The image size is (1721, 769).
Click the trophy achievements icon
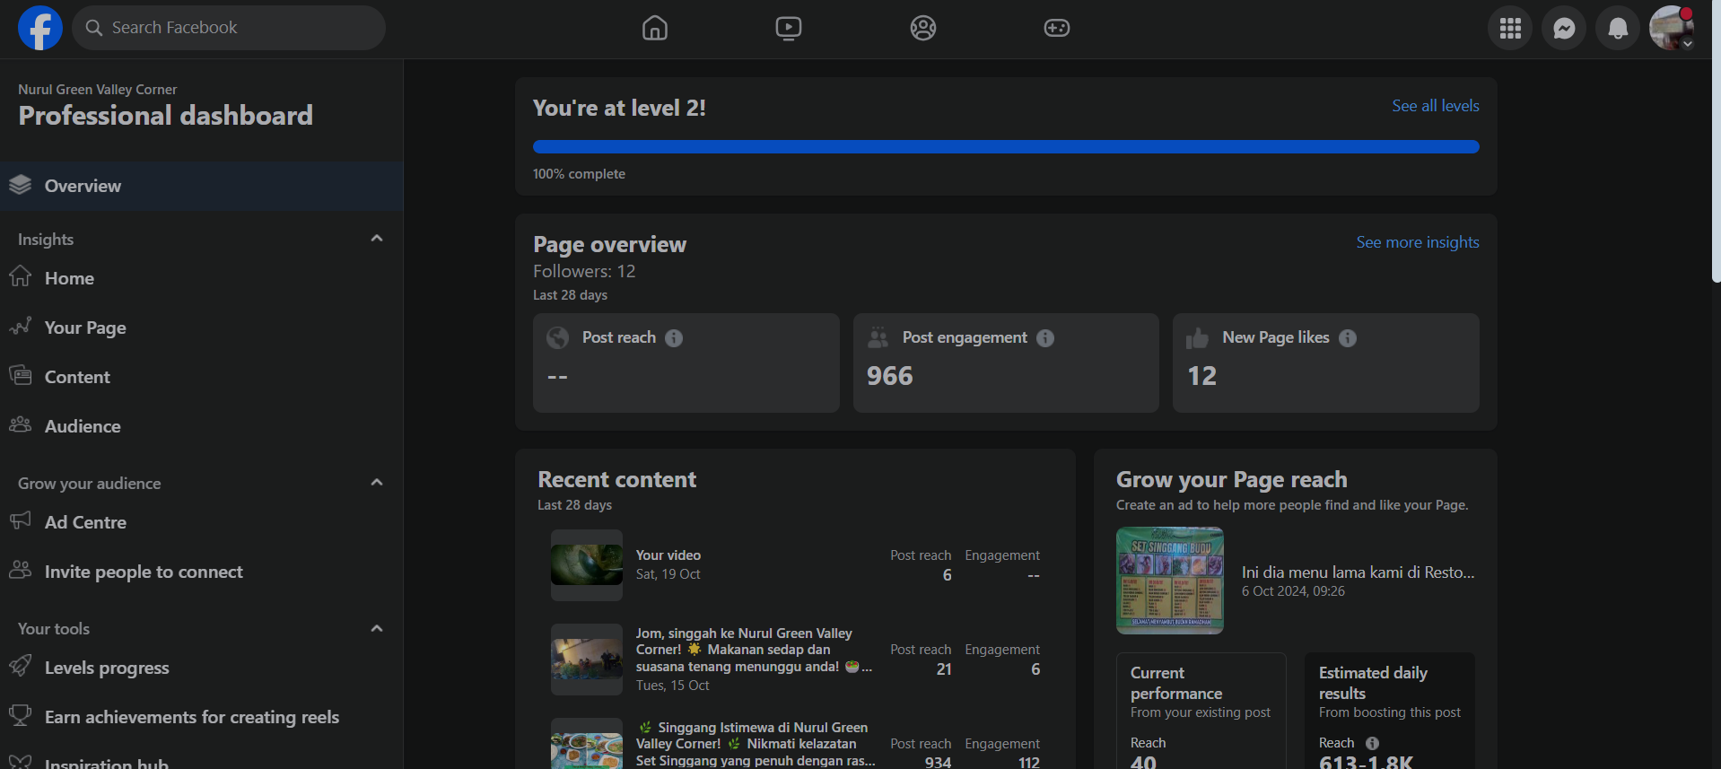pos(20,715)
